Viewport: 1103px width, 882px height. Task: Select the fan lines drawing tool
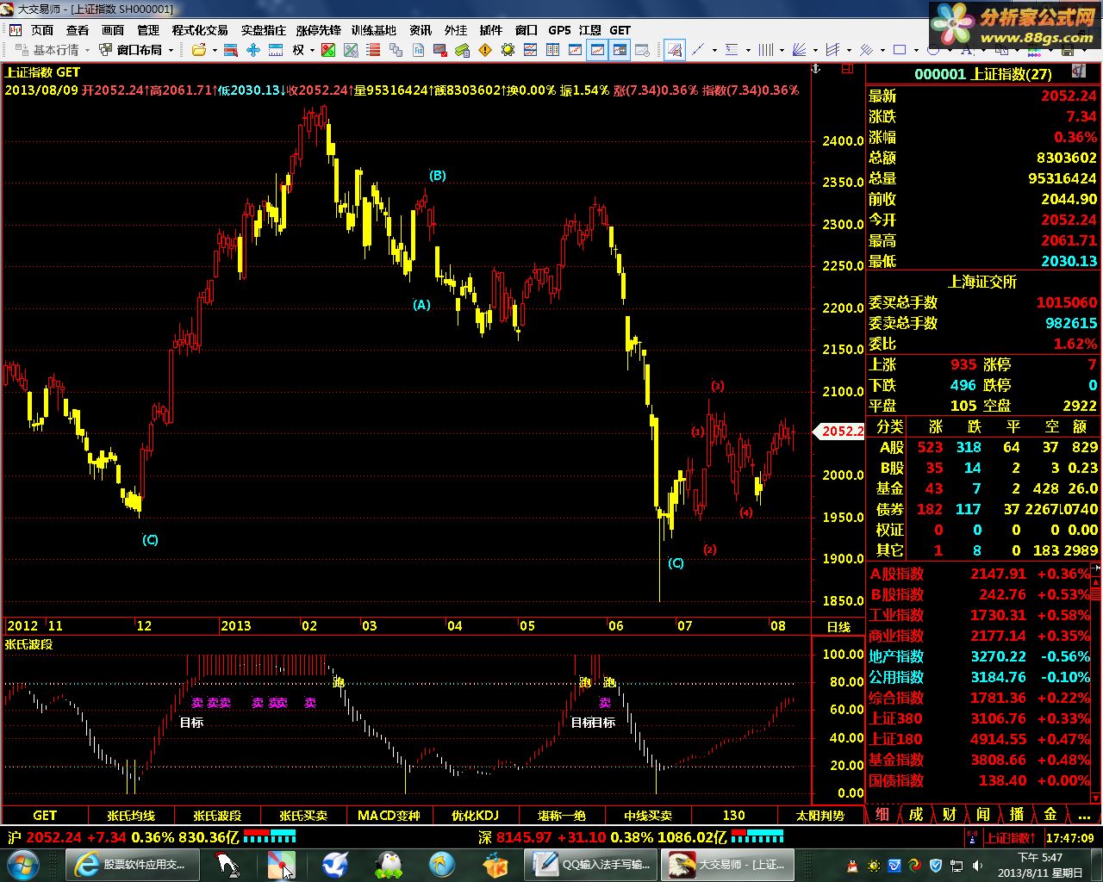[799, 50]
